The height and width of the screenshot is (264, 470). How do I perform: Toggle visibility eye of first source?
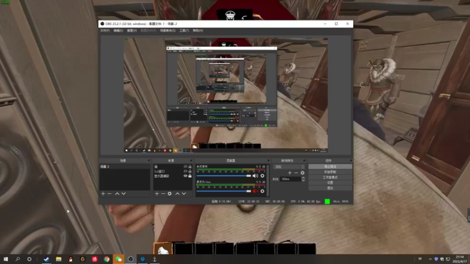(x=185, y=167)
